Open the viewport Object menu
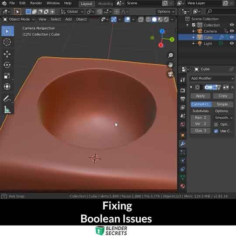Image resolution: width=236 pixels, height=236 pixels. pyautogui.click(x=81, y=19)
